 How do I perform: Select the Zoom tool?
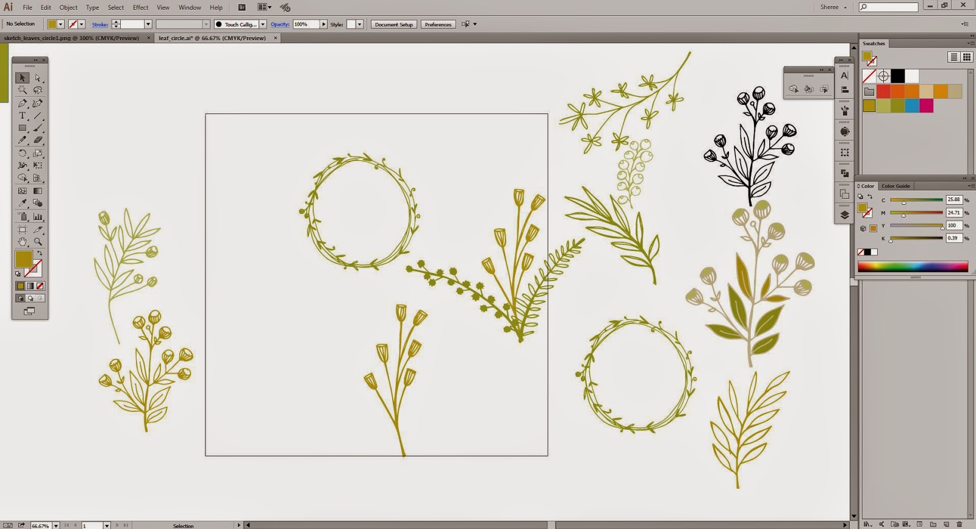pos(38,242)
